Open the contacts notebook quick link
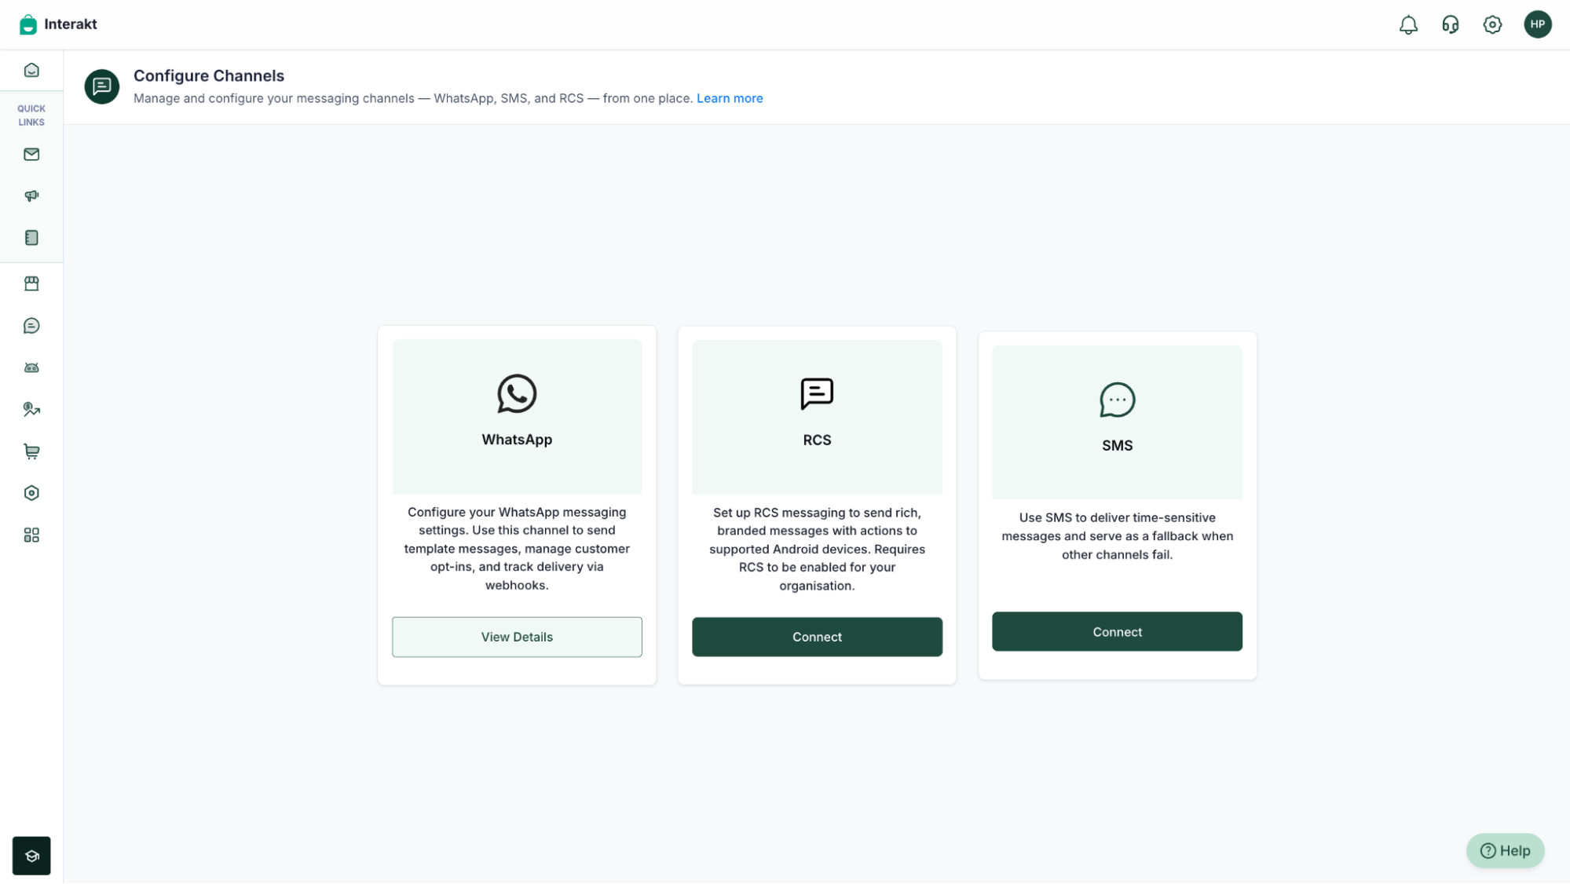This screenshot has width=1570, height=884. click(x=31, y=238)
